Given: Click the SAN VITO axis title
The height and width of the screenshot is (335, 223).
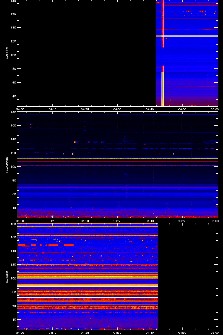Looking at the screenshot, I should click(x=7, y=53).
